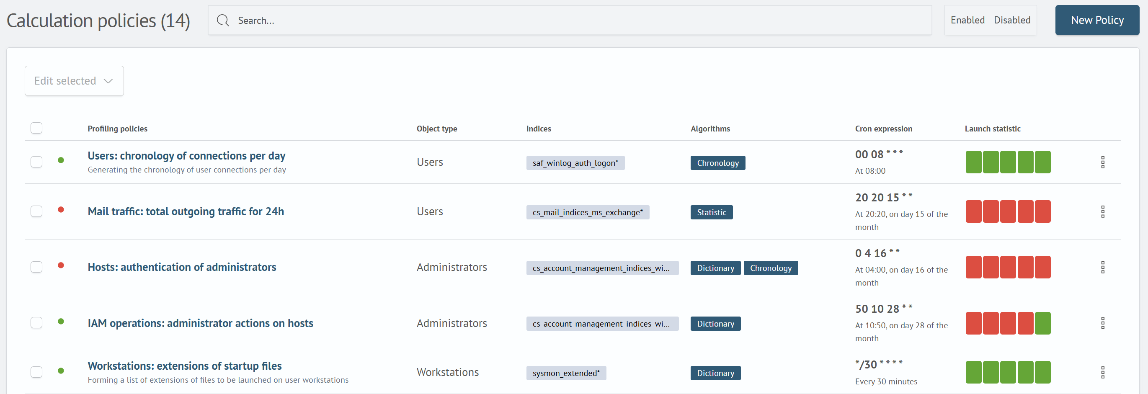This screenshot has height=394, width=1148.
Task: Click the search magnifier icon
Action: (x=222, y=20)
